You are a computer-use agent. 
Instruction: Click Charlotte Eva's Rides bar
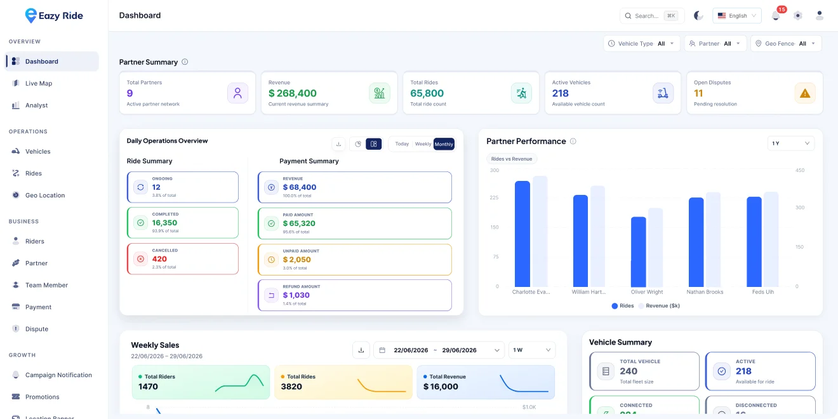pos(522,234)
